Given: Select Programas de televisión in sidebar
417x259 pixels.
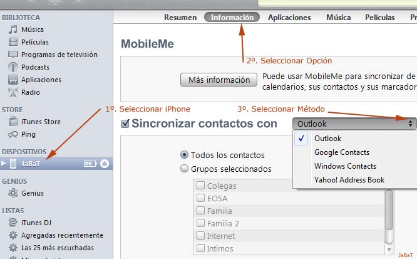Looking at the screenshot, I should pos(59,55).
